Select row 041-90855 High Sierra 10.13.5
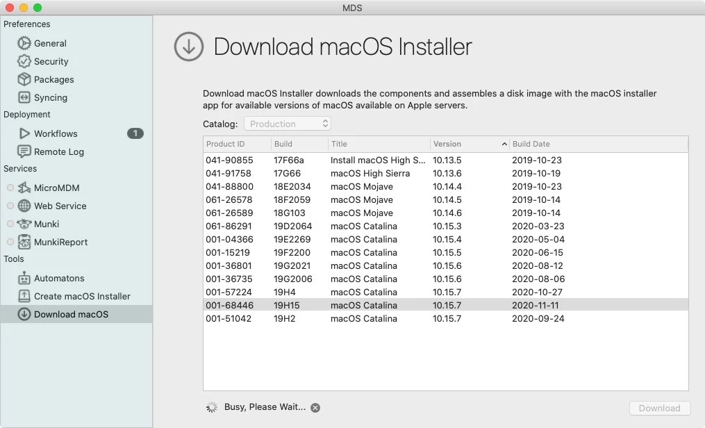705x428 pixels. pyautogui.click(x=445, y=160)
